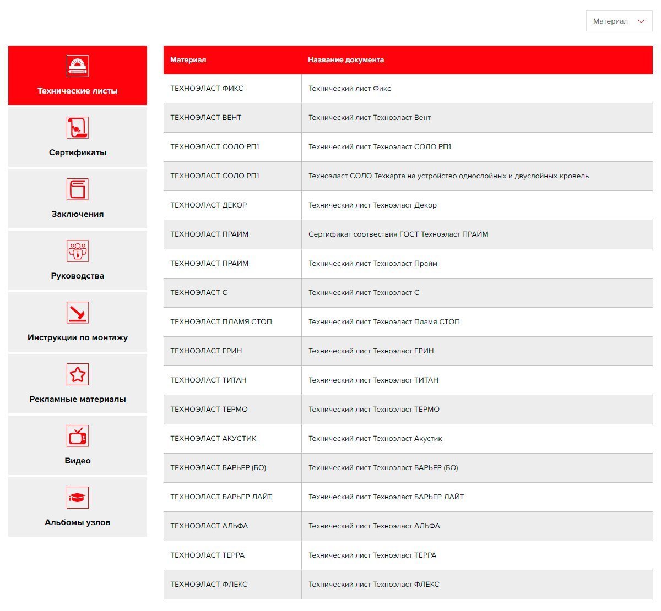The height and width of the screenshot is (611, 661).
Task: Go to the Руководства section label
Action: click(x=78, y=276)
